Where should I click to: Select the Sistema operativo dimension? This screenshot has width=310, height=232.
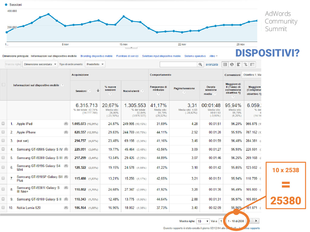[x=195, y=56]
